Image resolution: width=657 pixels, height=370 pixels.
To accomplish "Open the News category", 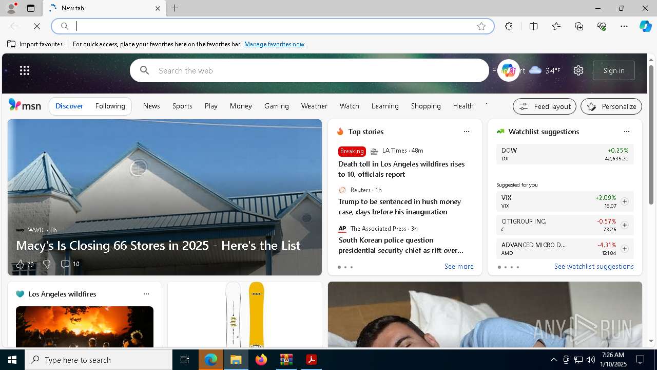I will coord(151,106).
